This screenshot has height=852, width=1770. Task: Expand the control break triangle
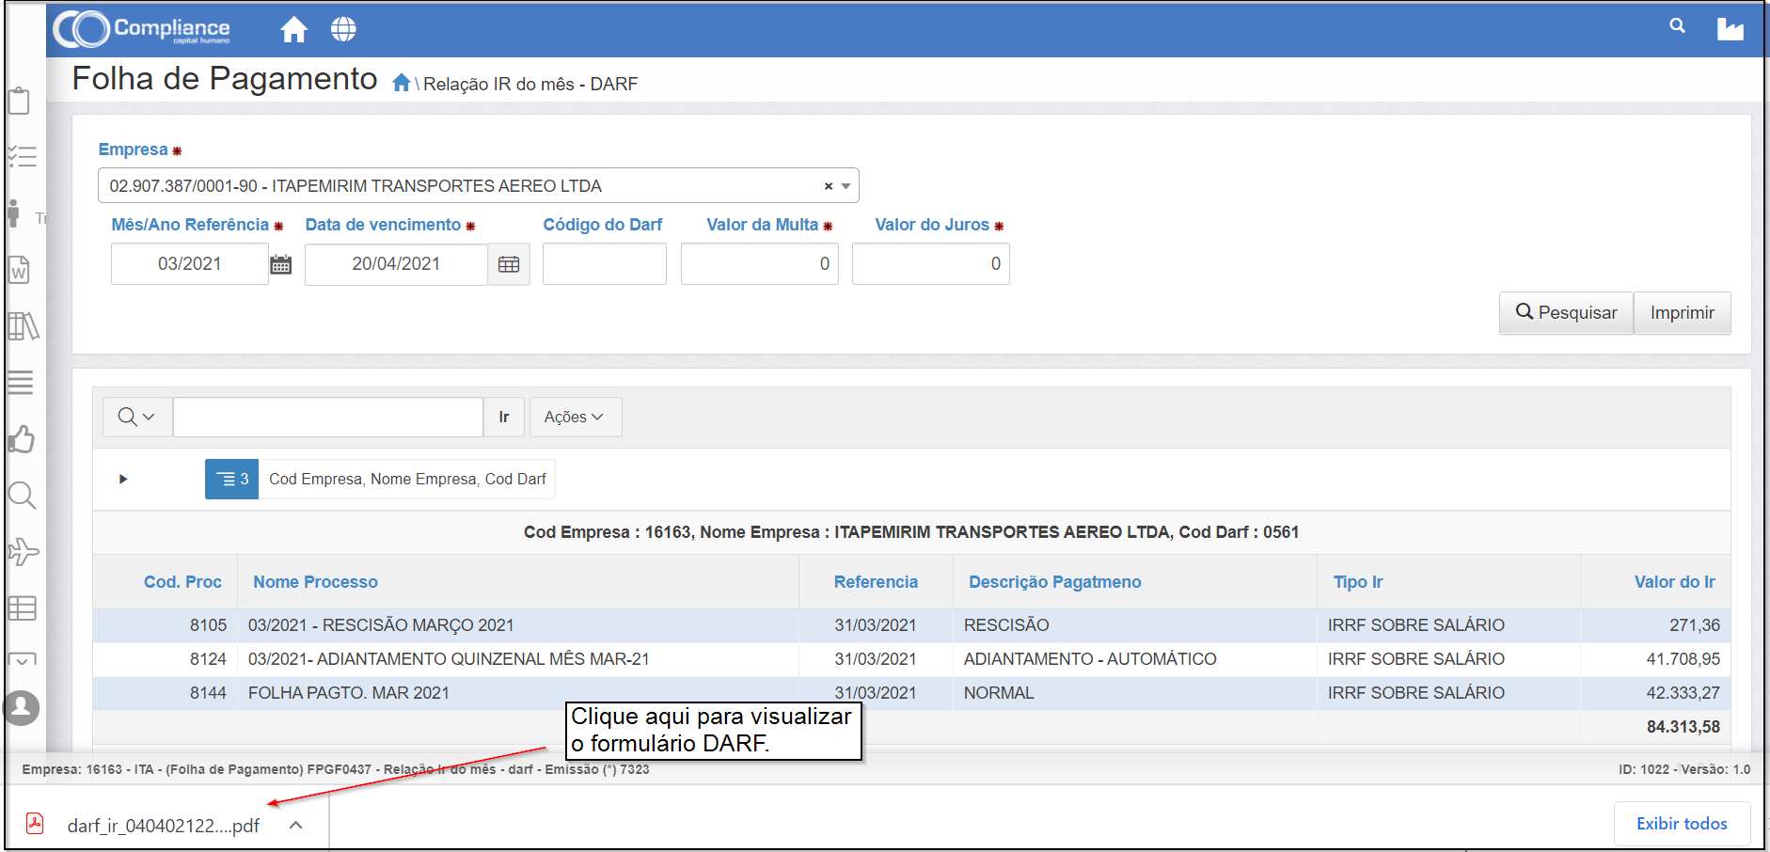point(123,479)
